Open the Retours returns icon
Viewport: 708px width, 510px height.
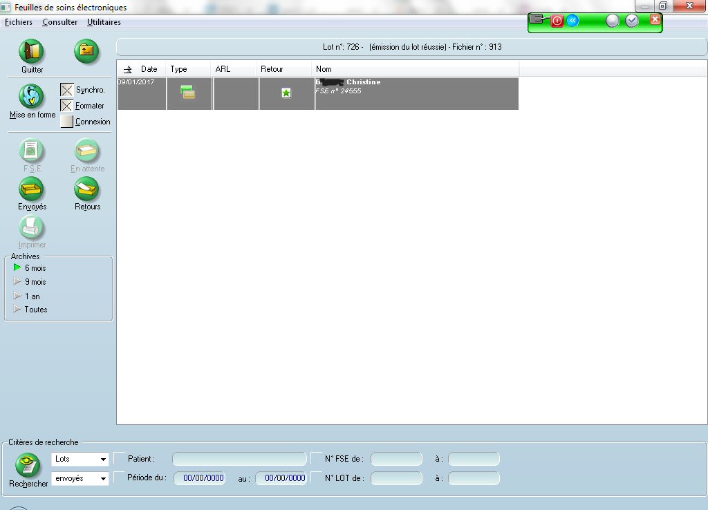pyautogui.click(x=86, y=189)
